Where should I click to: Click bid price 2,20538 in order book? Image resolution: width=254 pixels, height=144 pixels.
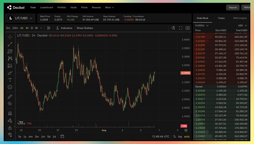click(x=200, y=91)
